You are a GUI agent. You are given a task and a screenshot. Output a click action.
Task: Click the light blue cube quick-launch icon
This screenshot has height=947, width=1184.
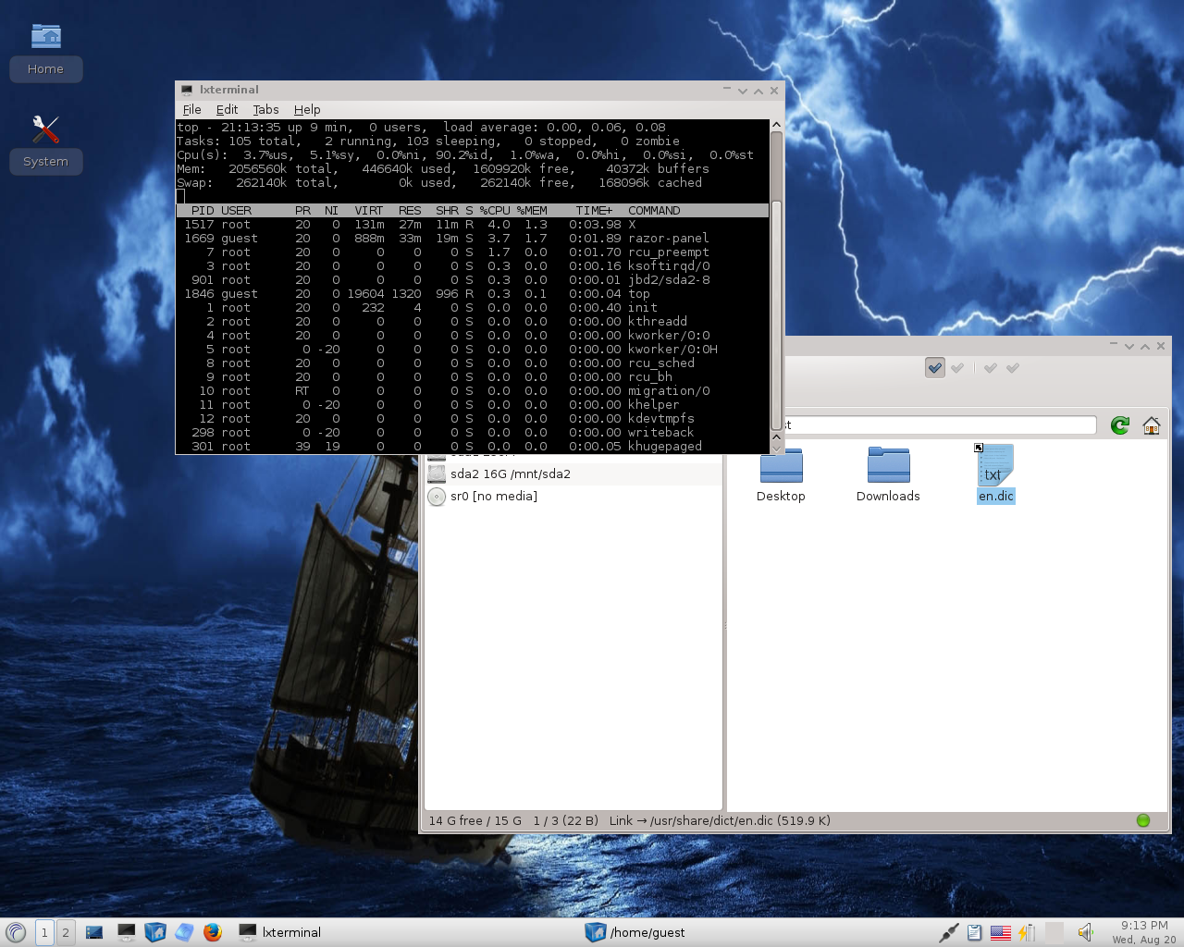click(x=184, y=932)
